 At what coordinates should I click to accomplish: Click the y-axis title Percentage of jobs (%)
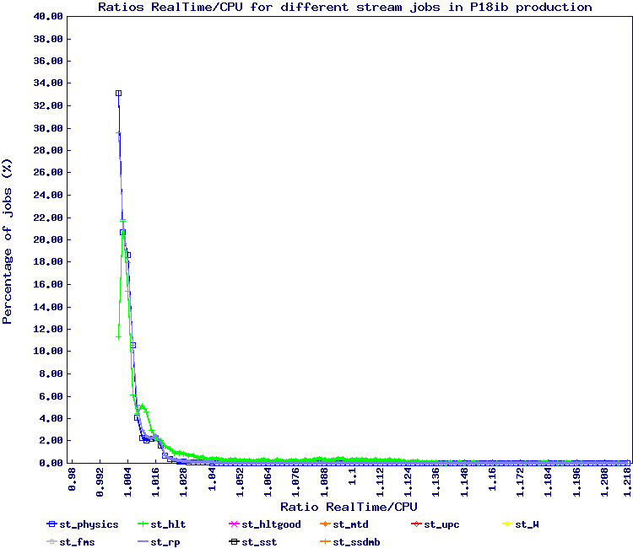[x=8, y=241]
